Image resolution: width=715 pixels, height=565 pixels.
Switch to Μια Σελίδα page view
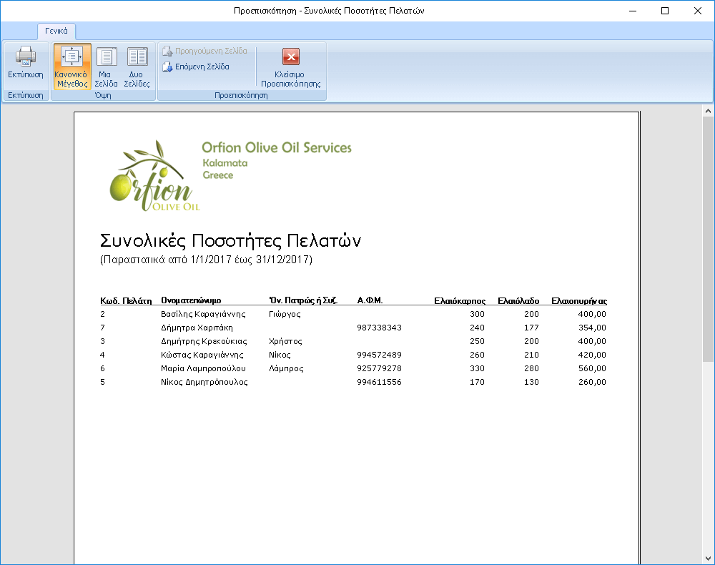pos(107,66)
